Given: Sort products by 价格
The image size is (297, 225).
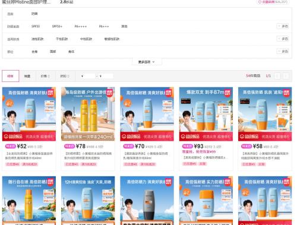Looking at the screenshot, I should click(45, 76).
